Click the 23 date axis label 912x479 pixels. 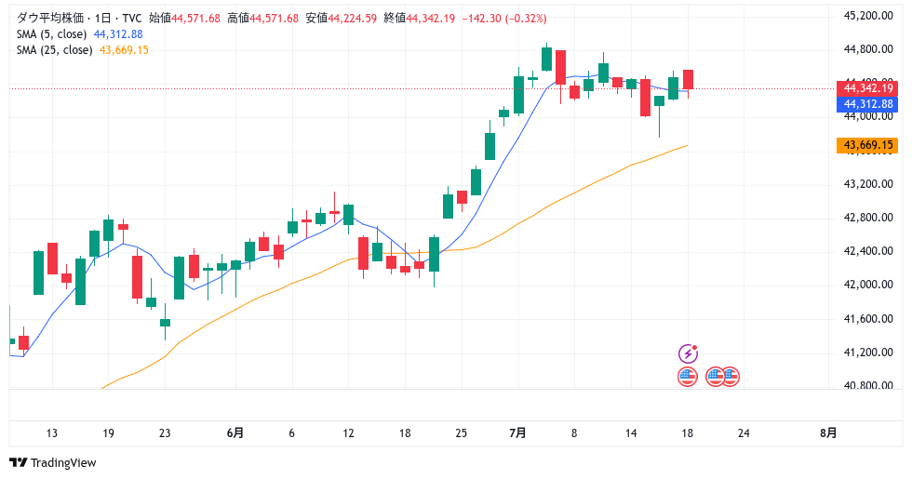coord(165,433)
